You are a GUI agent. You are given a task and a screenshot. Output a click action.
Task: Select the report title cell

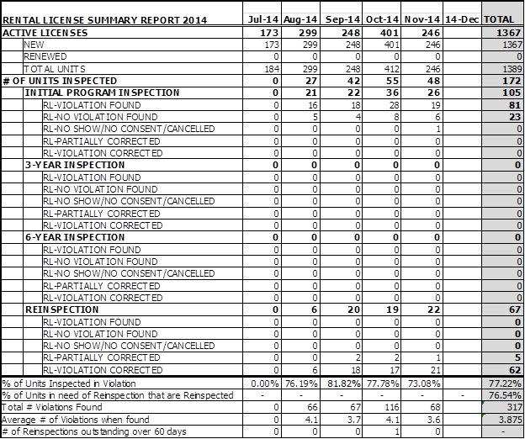point(118,19)
